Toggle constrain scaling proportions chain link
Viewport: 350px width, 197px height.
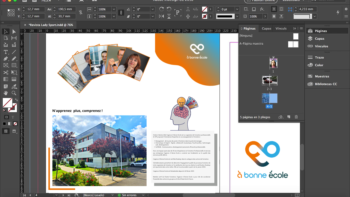121,13
